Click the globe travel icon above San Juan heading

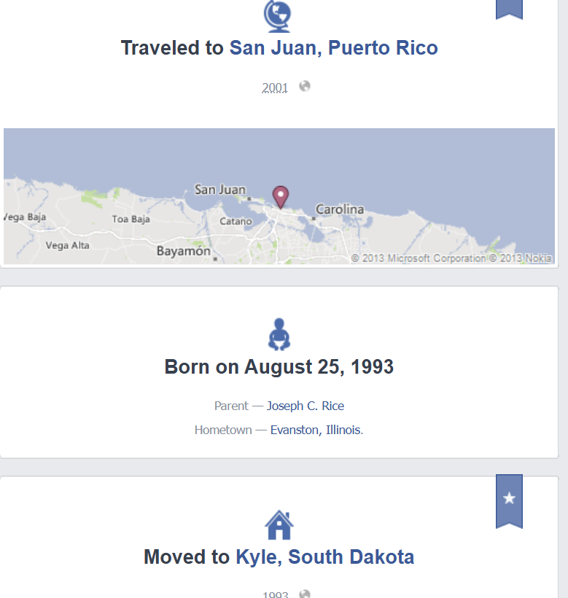tap(277, 16)
